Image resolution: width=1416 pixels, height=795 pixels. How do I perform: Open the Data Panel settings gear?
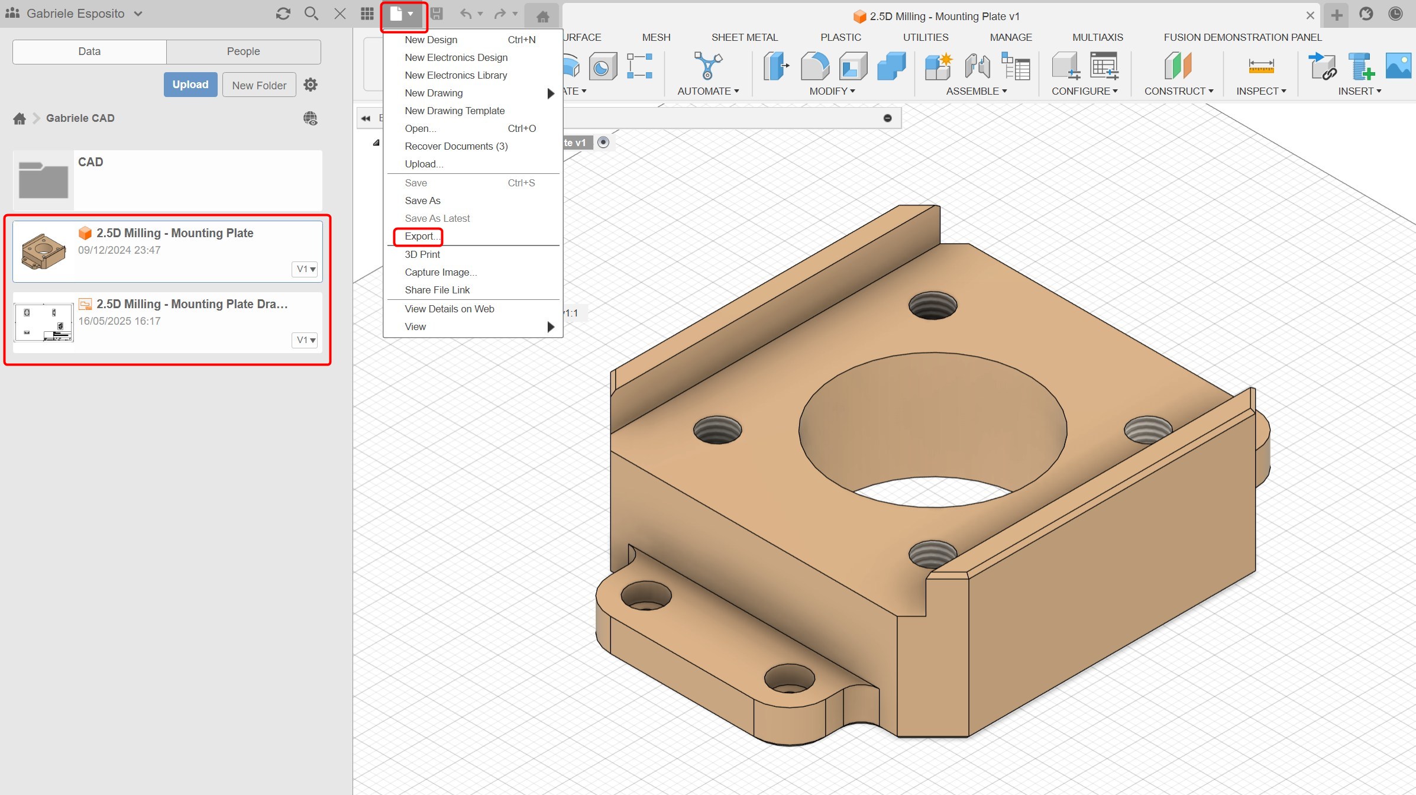tap(310, 84)
